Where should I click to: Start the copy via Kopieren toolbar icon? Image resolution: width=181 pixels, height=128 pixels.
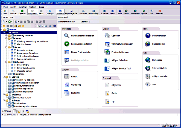pos(22,11)
